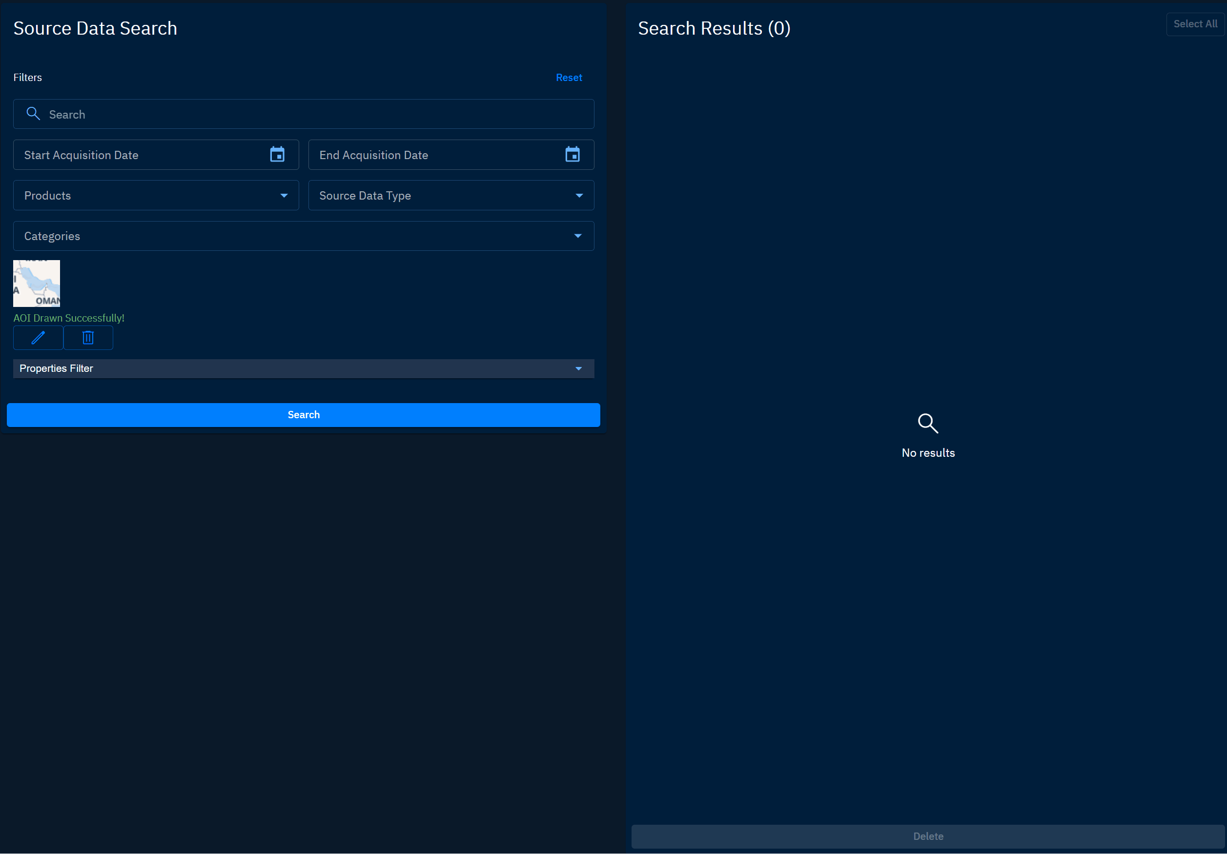The image size is (1227, 854).
Task: Click the Select All button
Action: coord(1194,24)
